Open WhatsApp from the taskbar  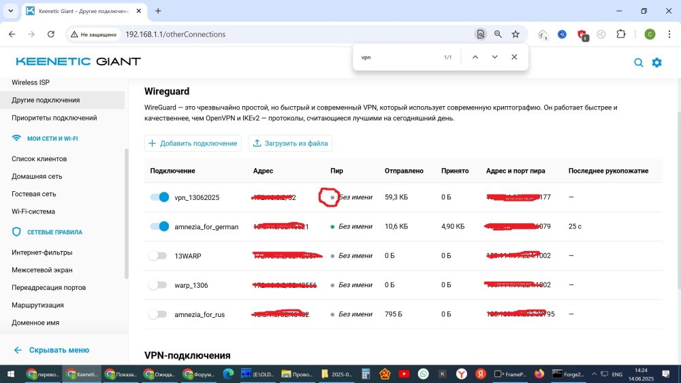tap(423, 374)
